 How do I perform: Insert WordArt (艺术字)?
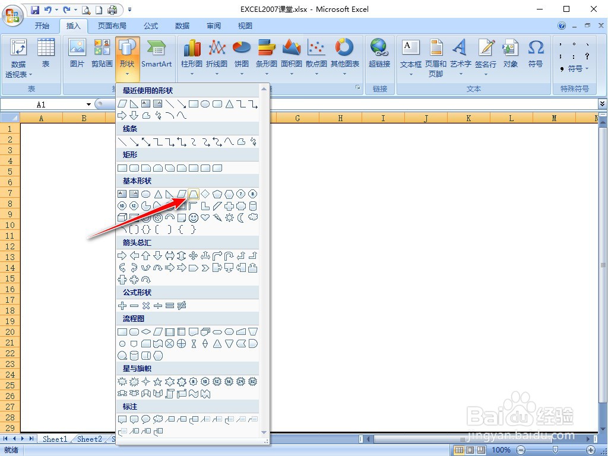[461, 57]
